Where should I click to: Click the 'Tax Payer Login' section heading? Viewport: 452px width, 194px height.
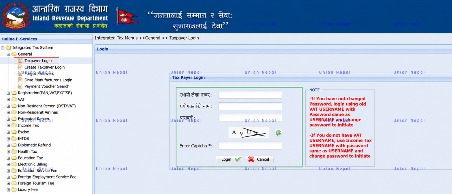[188, 77]
